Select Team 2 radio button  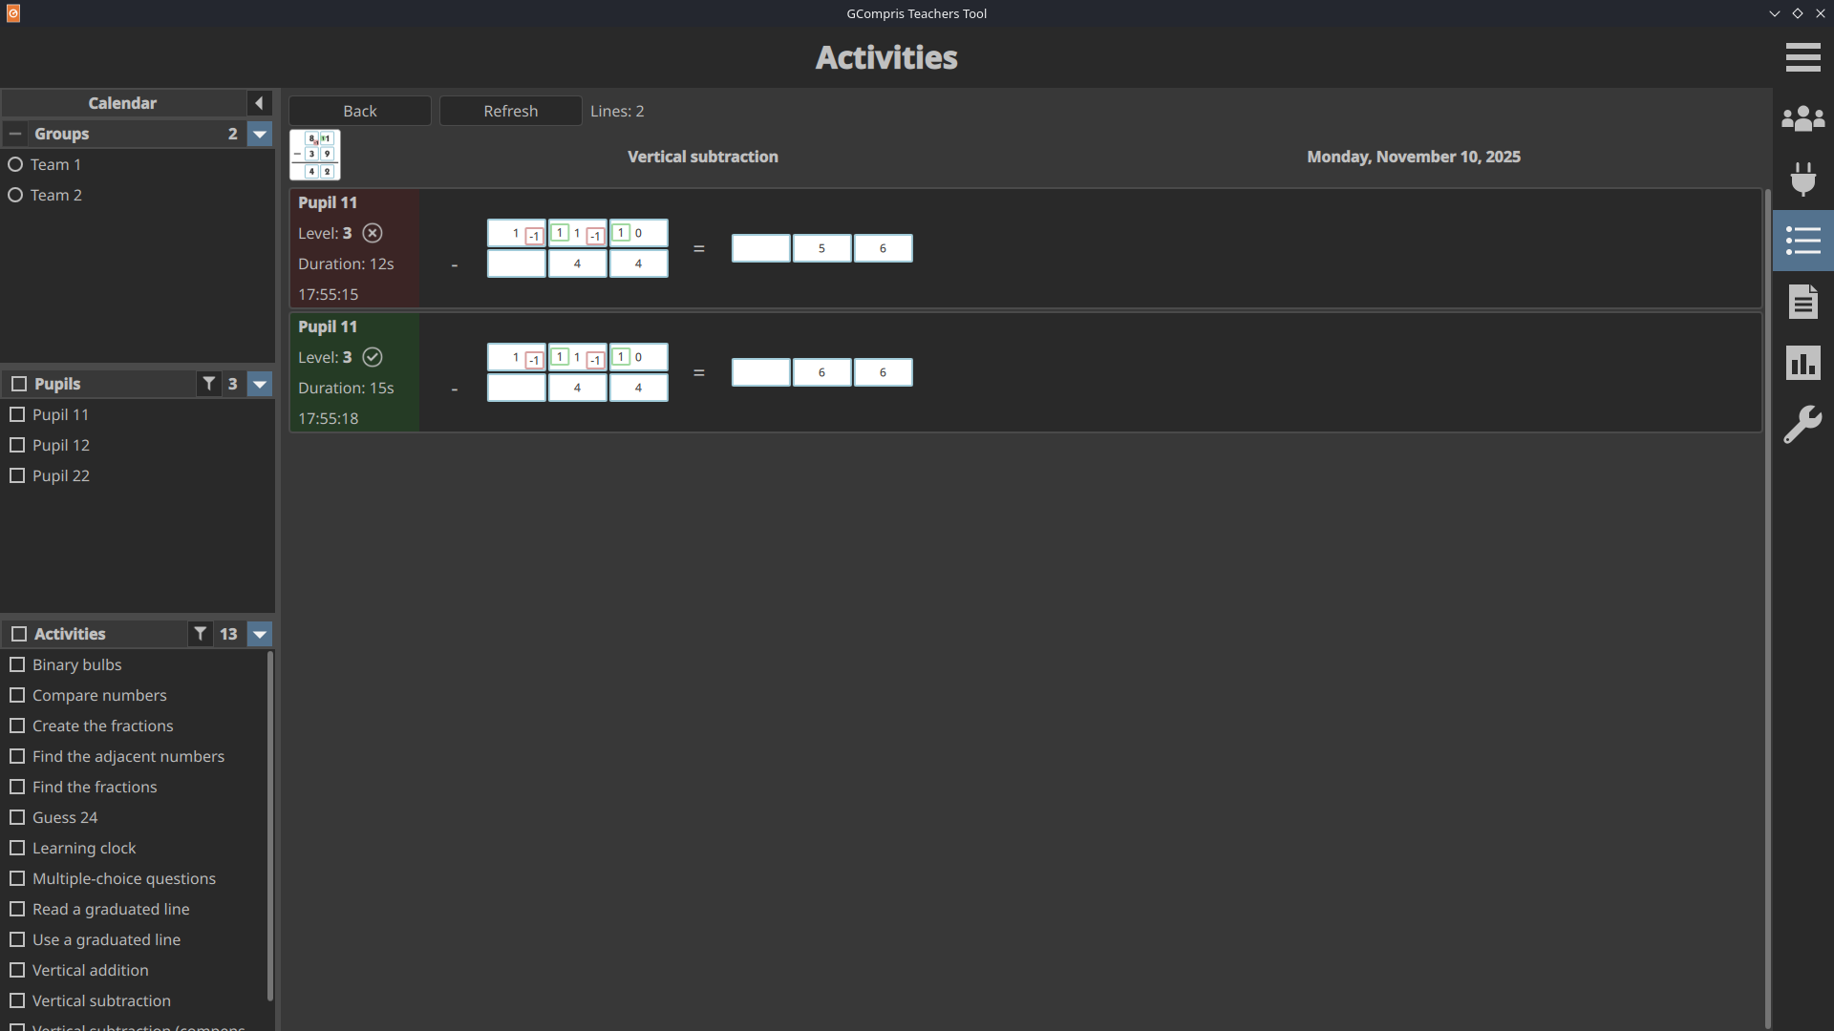[x=15, y=195]
